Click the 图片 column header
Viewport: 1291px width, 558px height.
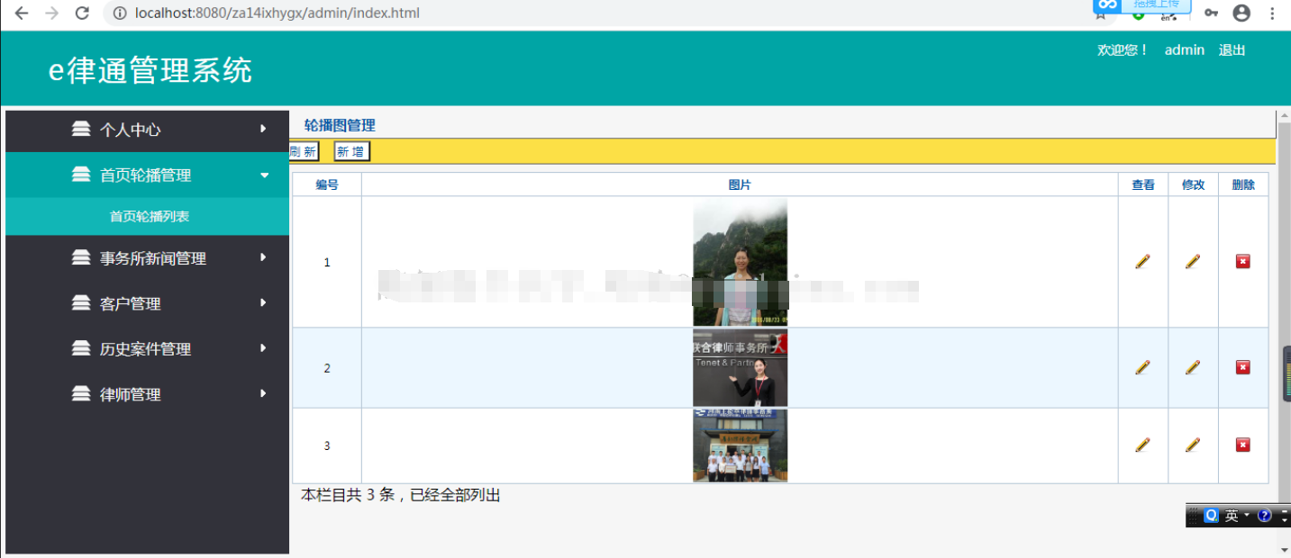(740, 184)
